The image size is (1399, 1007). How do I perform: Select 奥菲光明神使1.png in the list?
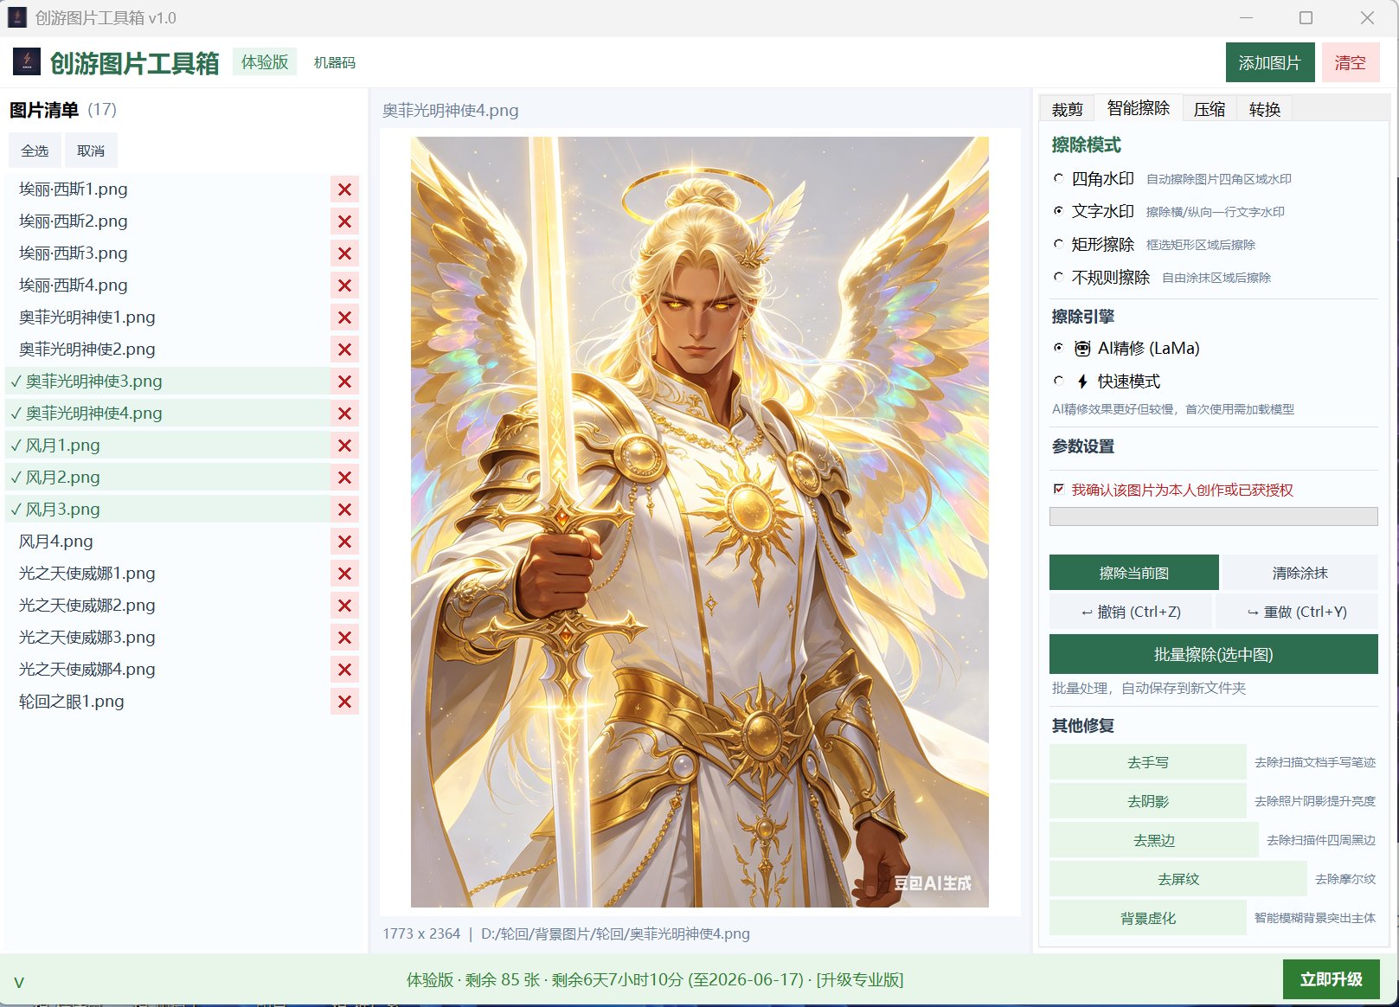tap(168, 317)
